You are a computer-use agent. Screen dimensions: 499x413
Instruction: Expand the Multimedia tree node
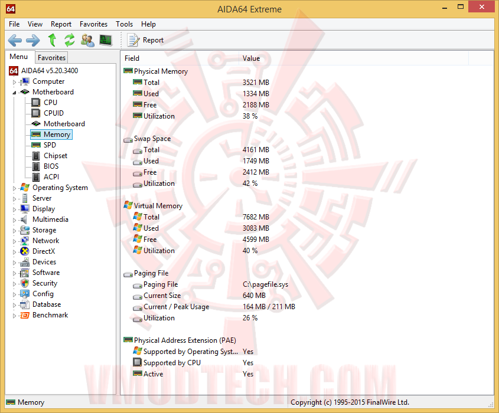(x=14, y=220)
